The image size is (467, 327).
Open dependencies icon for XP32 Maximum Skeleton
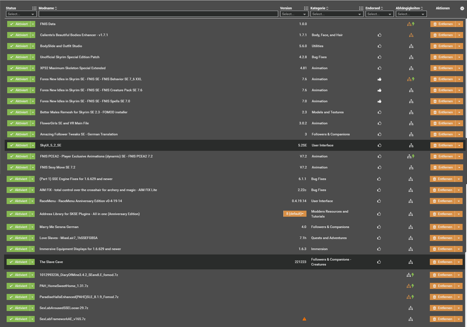pos(411,68)
